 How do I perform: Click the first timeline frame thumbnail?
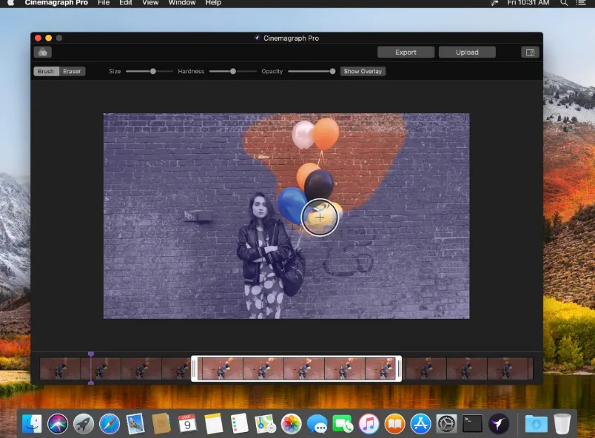click(60, 368)
